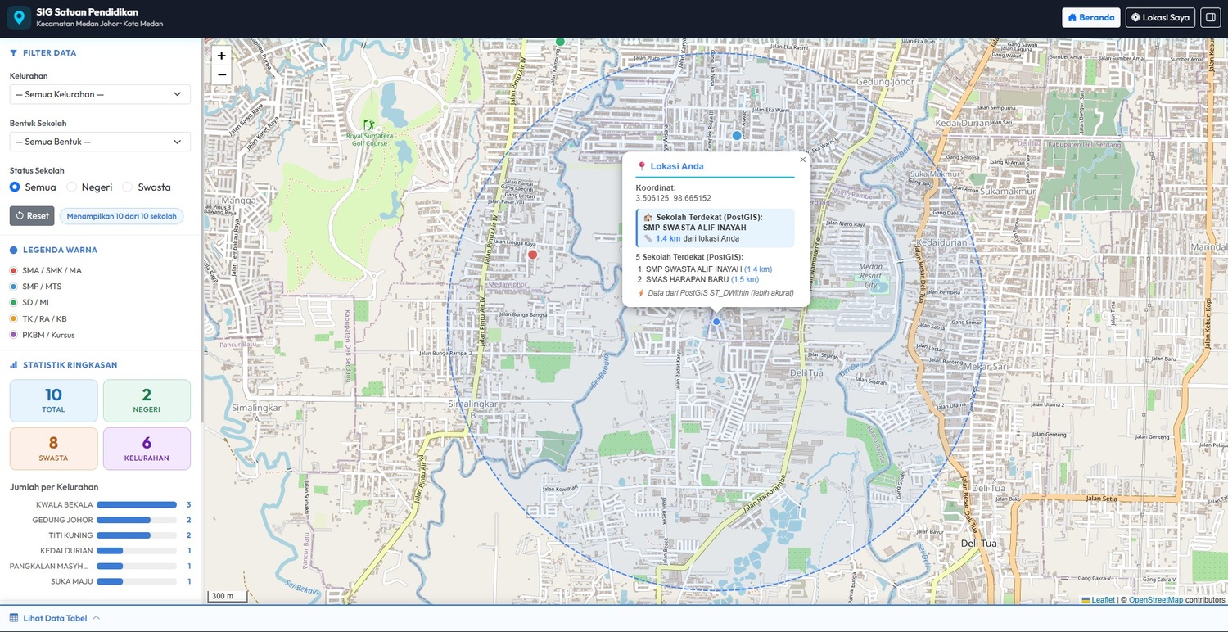Click the blue SMP / MTS legend dot

[x=13, y=287]
